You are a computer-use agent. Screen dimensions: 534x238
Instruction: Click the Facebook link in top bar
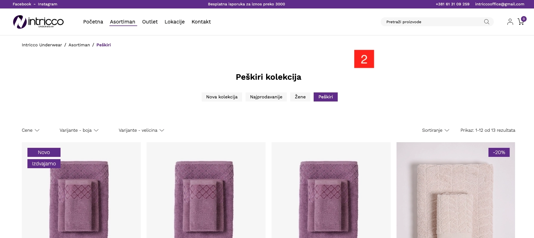(22, 4)
